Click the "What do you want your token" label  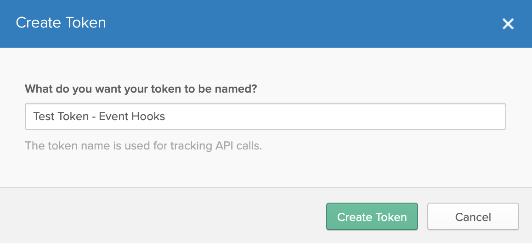(141, 88)
